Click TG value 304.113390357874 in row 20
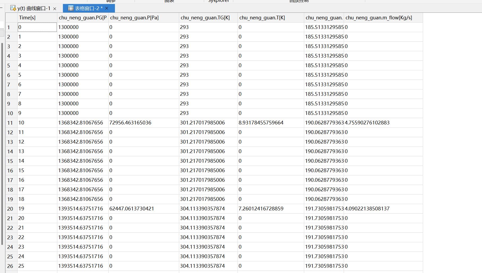This screenshot has width=482, height=273. click(208, 209)
